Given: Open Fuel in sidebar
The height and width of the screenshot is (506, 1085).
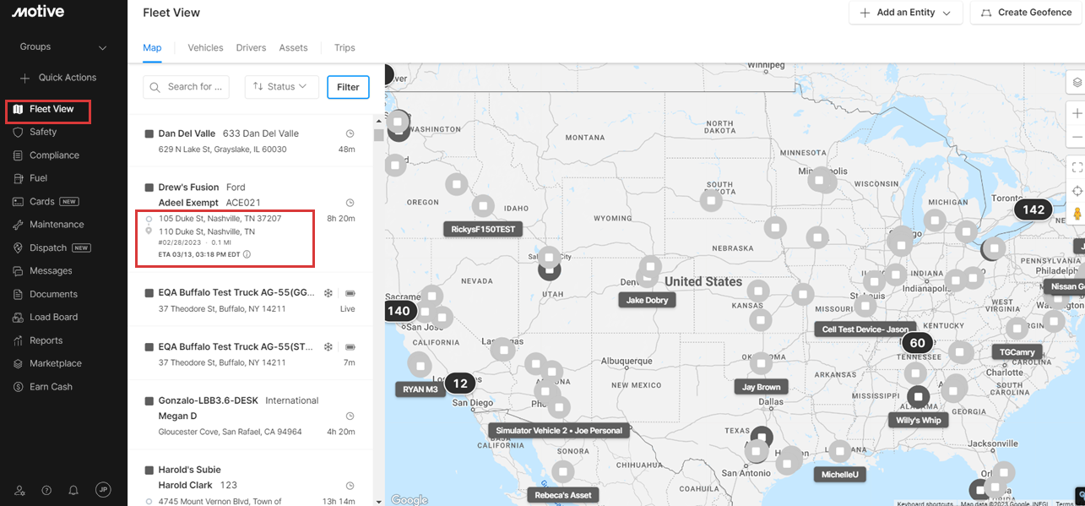Looking at the screenshot, I should [x=31, y=178].
